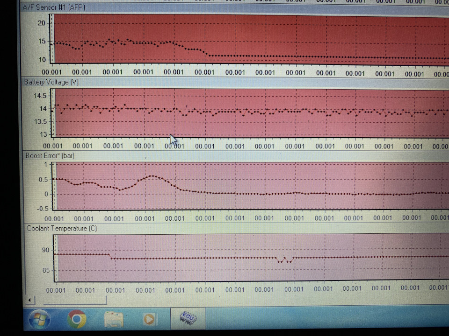Open the File Explorer taskbar icon
The image size is (449, 336).
click(114, 319)
